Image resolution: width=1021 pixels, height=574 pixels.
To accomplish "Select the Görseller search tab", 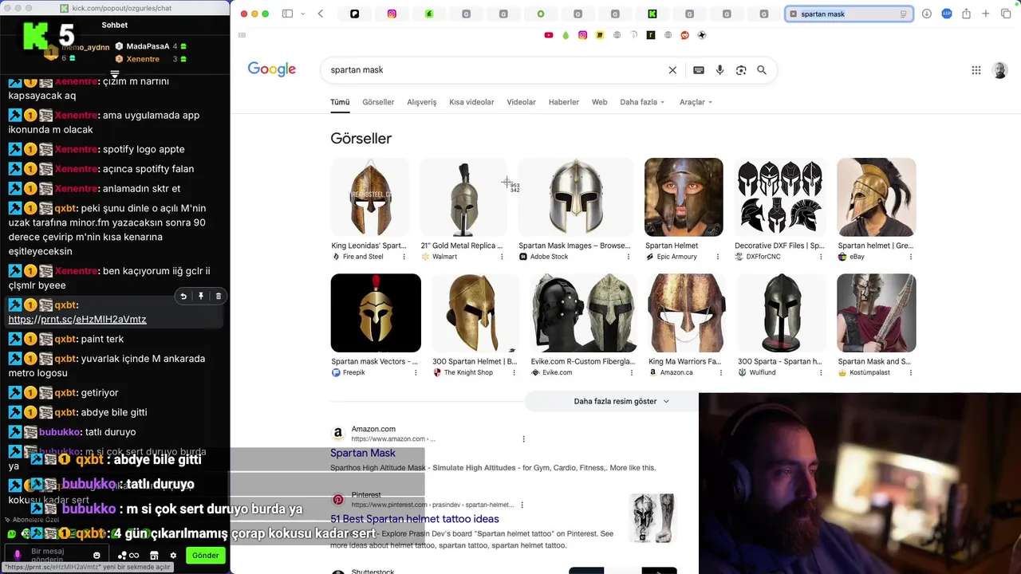I will (378, 102).
